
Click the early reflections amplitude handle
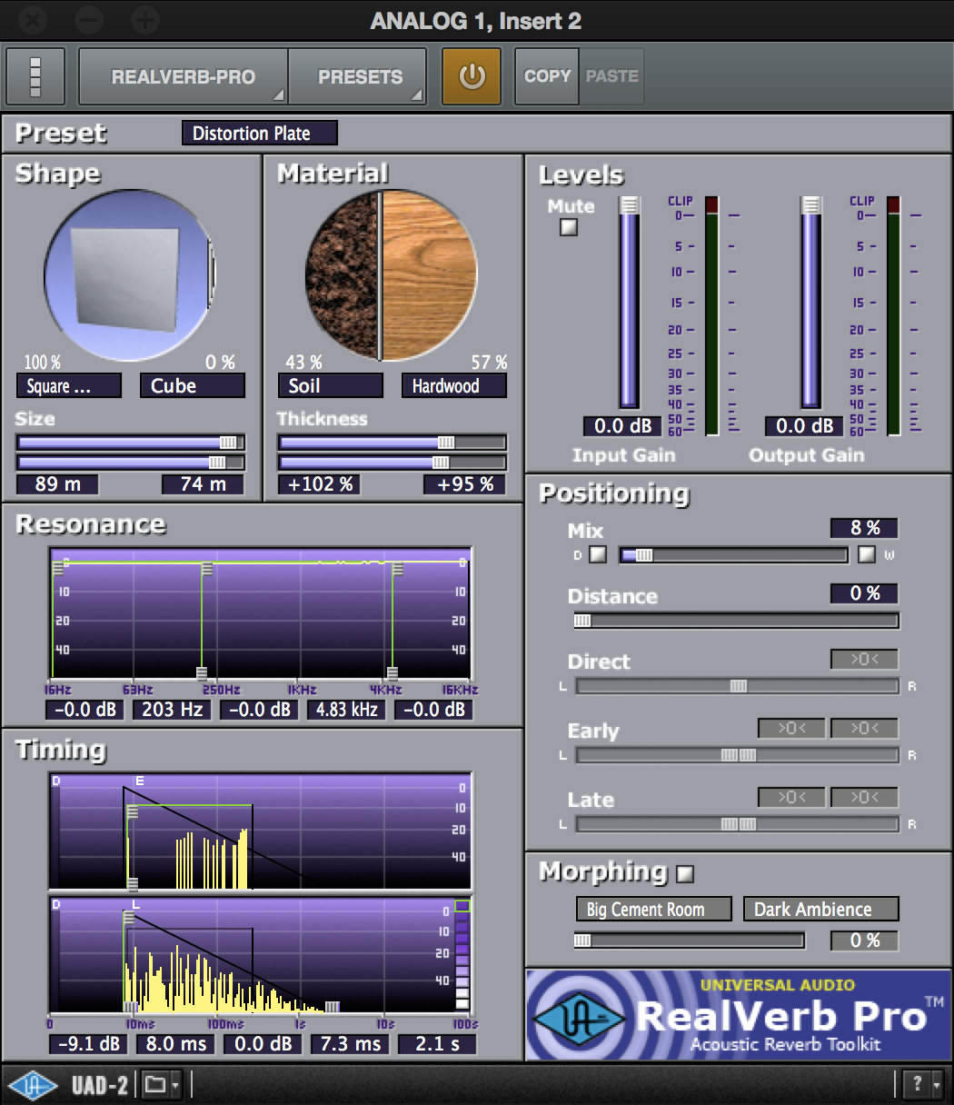(133, 811)
